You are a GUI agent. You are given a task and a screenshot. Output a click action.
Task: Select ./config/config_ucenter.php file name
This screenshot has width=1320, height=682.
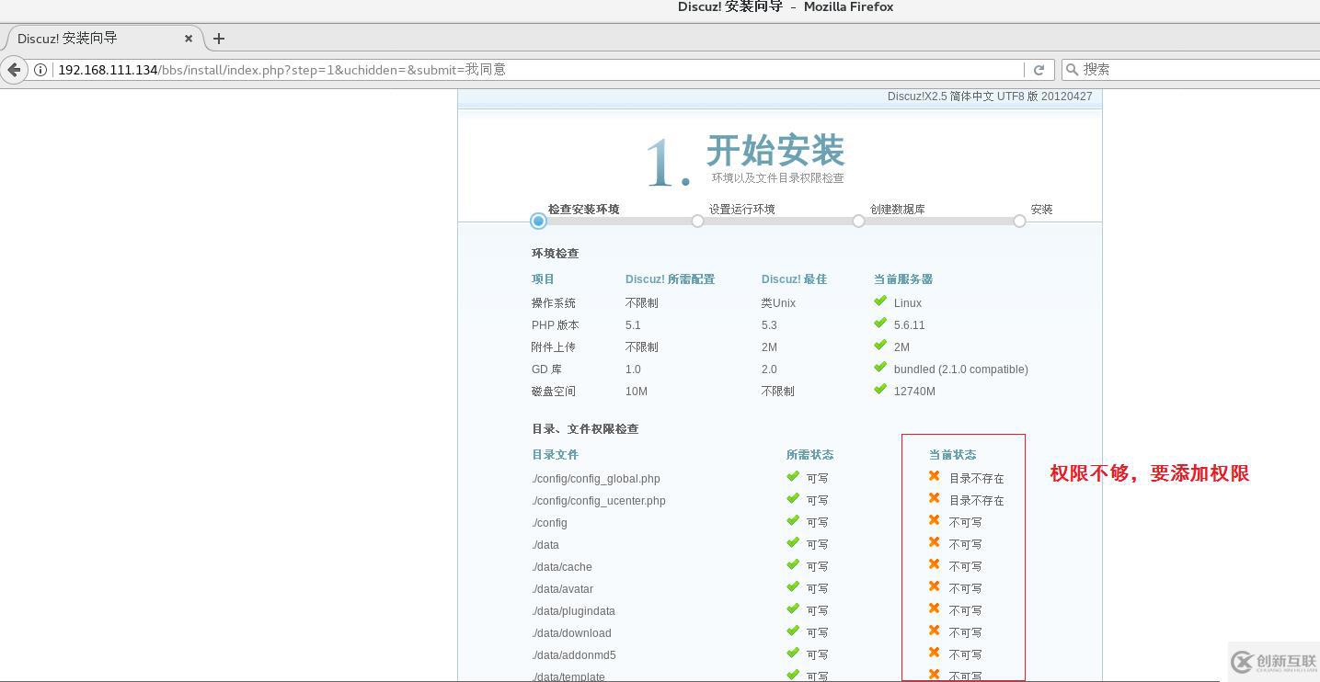(599, 501)
